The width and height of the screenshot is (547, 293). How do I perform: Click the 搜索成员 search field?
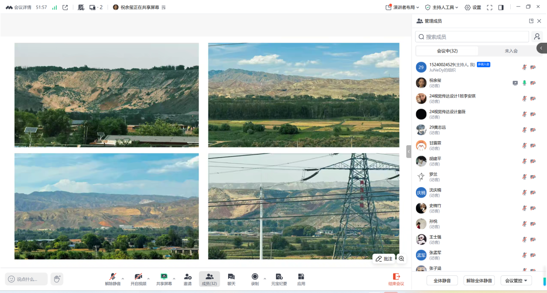[472, 37]
